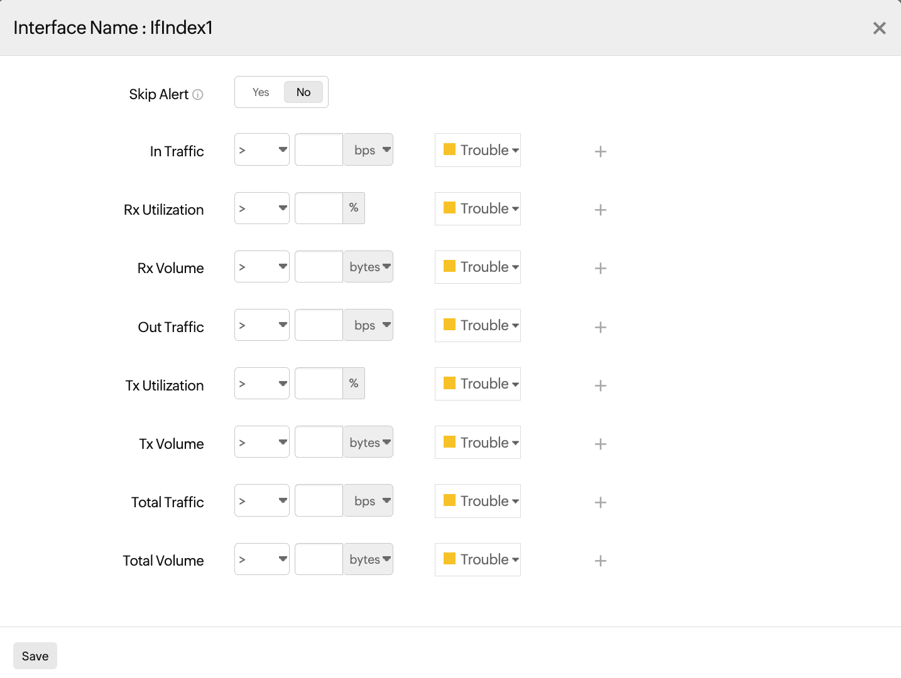The image size is (901, 678).
Task: Add another condition for Total Volume
Action: coord(601,561)
